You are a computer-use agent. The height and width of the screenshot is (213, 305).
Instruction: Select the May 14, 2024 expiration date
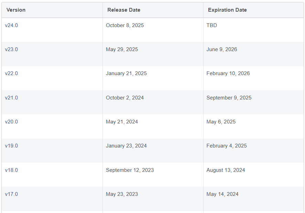tap(222, 194)
